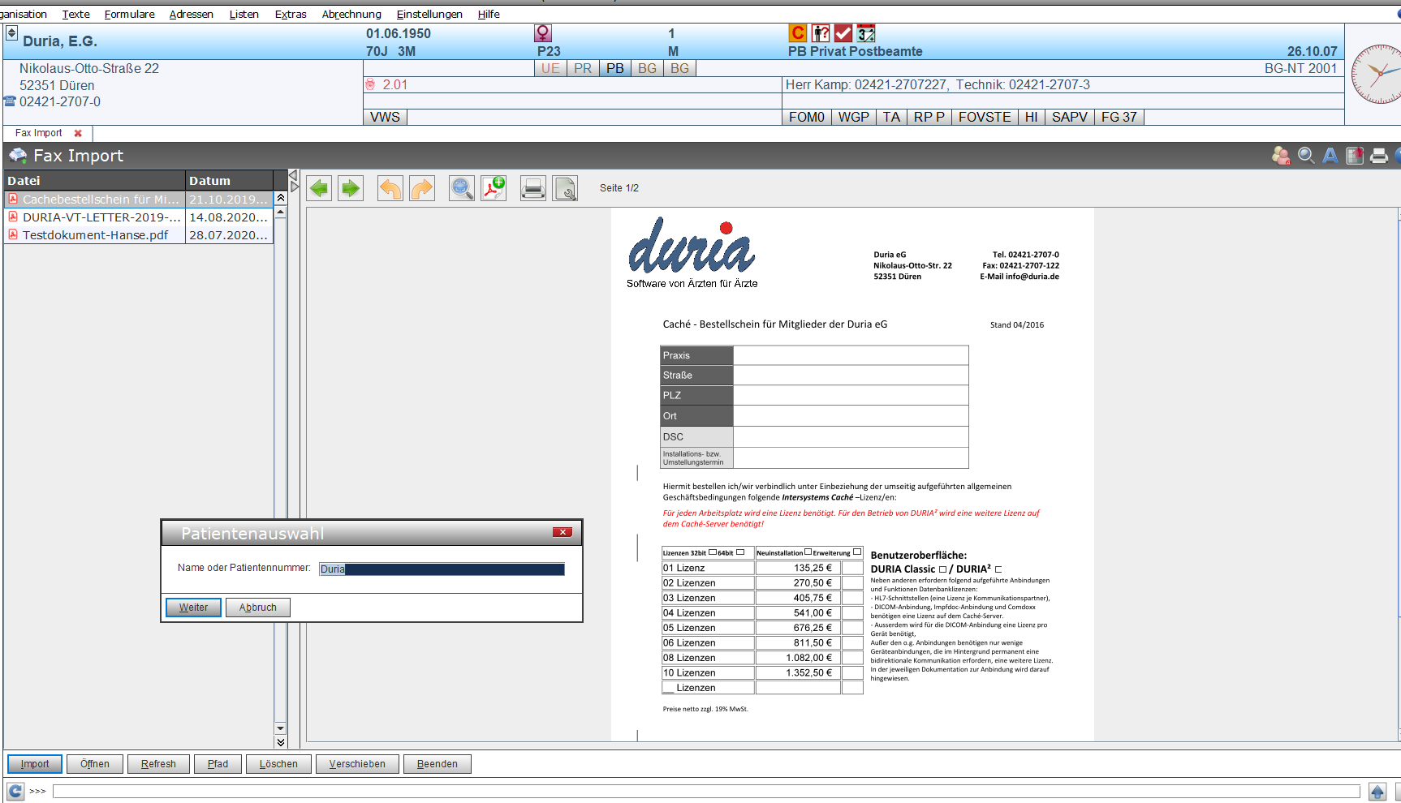Open the PDF externally via the Acrobat plus icon
The height and width of the screenshot is (803, 1401).
pyautogui.click(x=493, y=187)
